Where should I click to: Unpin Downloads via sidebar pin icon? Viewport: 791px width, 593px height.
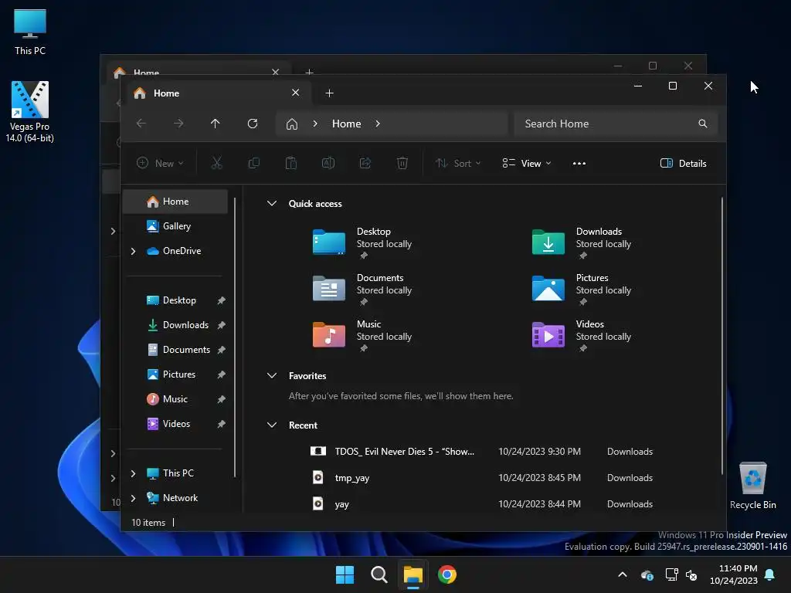click(x=221, y=325)
